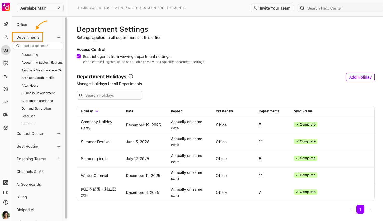Click the previous page arrow

(351, 209)
